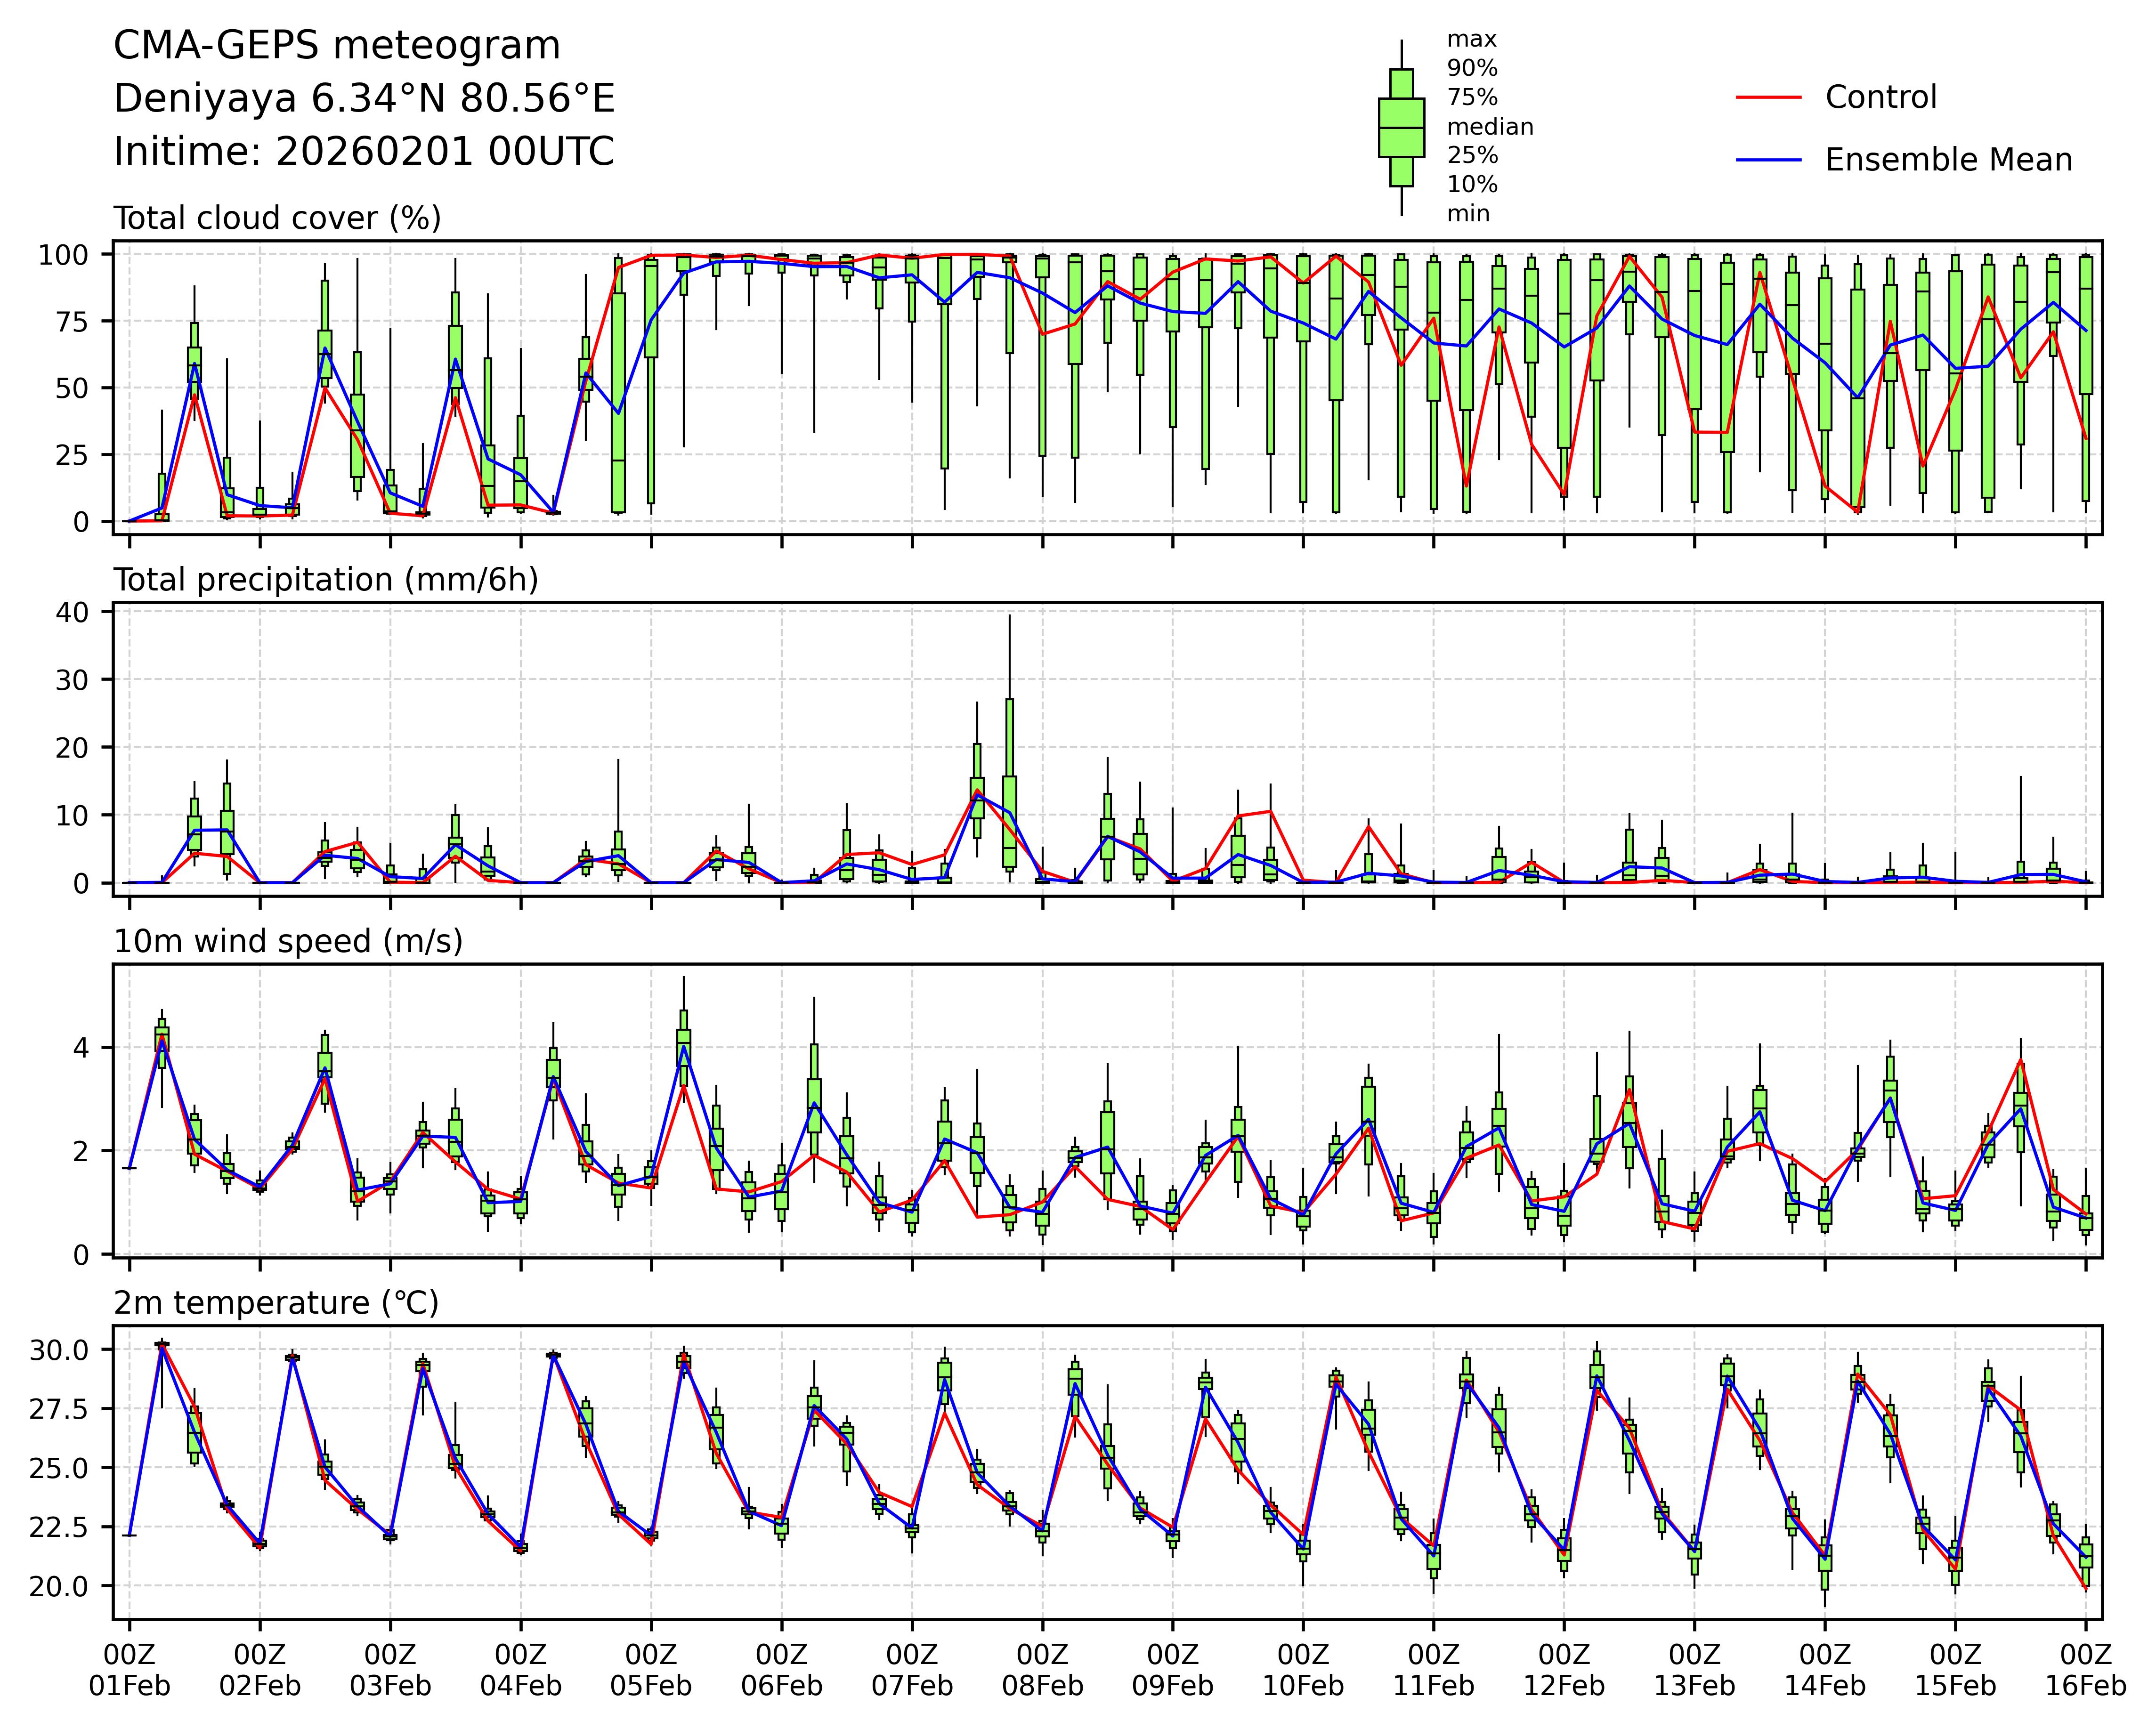2156x1729 pixels.
Task: Click the '10m wind speed (m/s)' panel title
Action: (288, 941)
